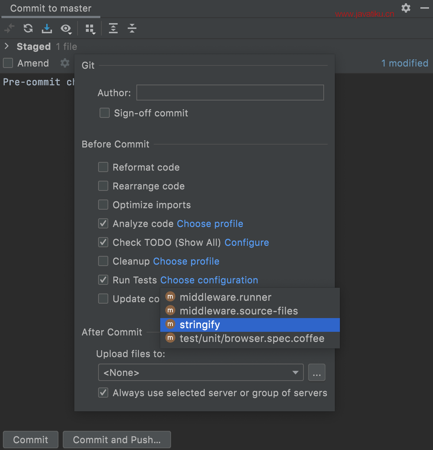
Task: Click Choose configuration link for Run Tests
Action: 209,280
